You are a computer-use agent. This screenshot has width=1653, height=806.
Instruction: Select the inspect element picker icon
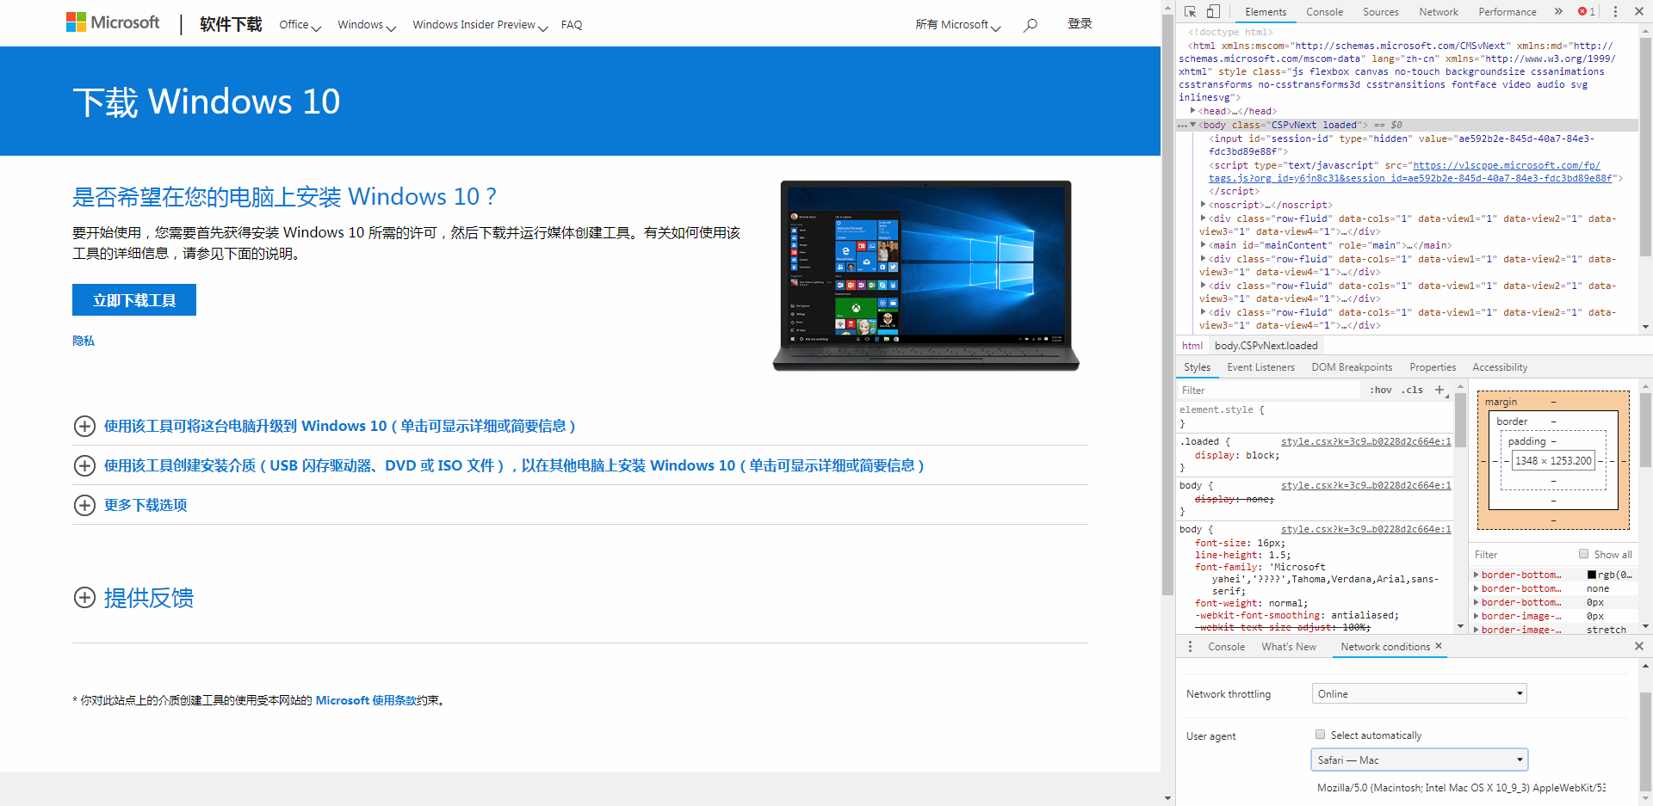point(1190,11)
